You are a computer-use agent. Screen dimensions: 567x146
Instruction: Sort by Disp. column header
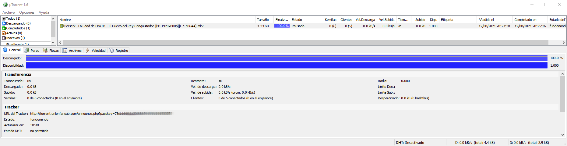pyautogui.click(x=433, y=20)
